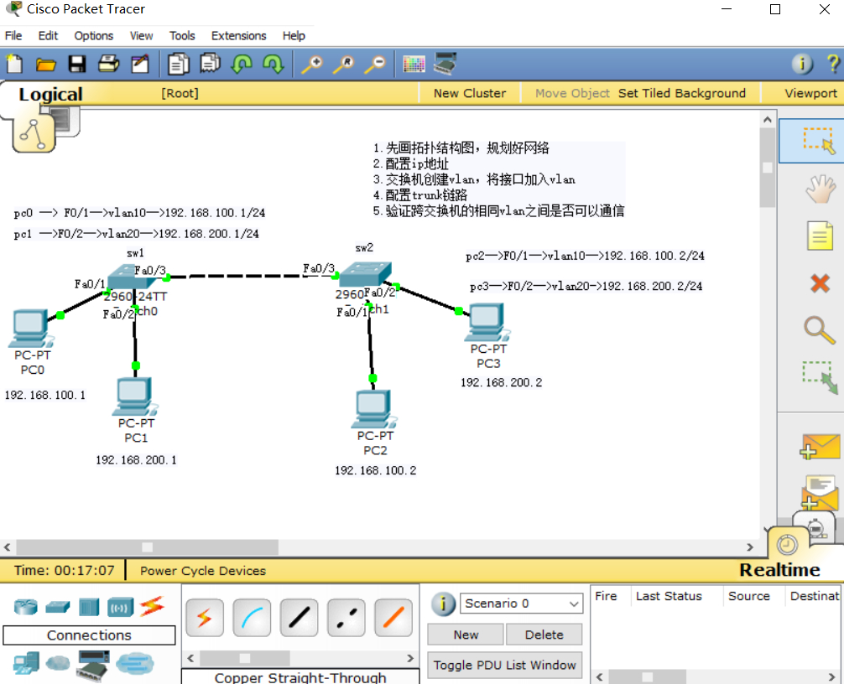Select Wireless Devices category icon
The image size is (844, 684).
(120, 607)
